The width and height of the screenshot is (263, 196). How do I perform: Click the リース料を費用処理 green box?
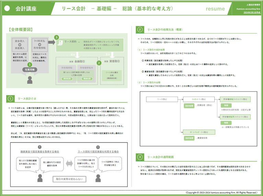[112, 75]
